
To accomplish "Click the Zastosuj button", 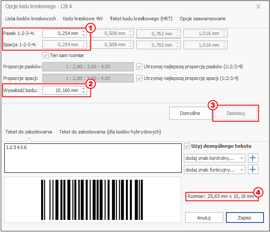I will (x=235, y=113).
